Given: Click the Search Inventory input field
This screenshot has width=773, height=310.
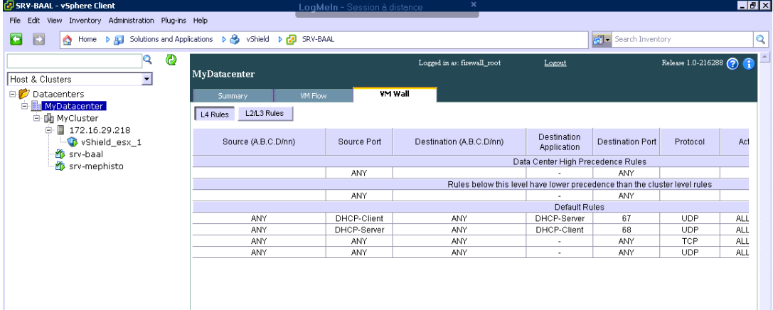Looking at the screenshot, I should pyautogui.click(x=679, y=39).
